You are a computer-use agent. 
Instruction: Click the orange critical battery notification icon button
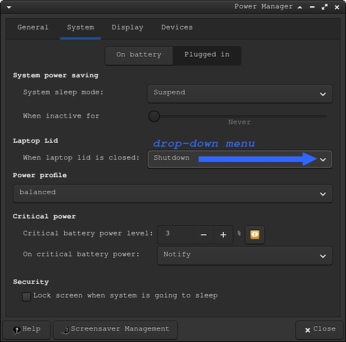coord(255,235)
